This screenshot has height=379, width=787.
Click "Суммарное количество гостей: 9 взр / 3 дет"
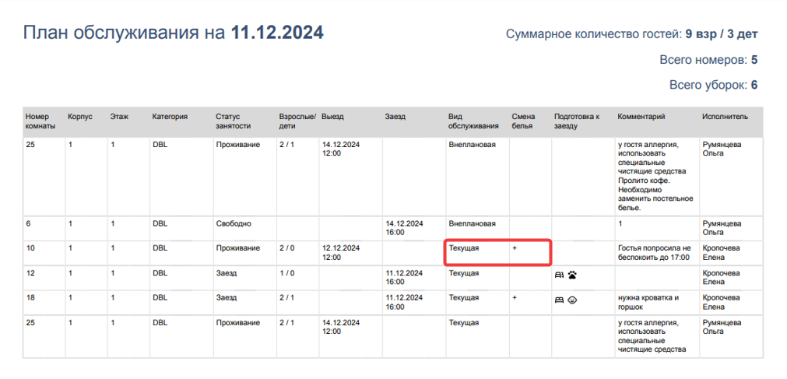pyautogui.click(x=631, y=34)
